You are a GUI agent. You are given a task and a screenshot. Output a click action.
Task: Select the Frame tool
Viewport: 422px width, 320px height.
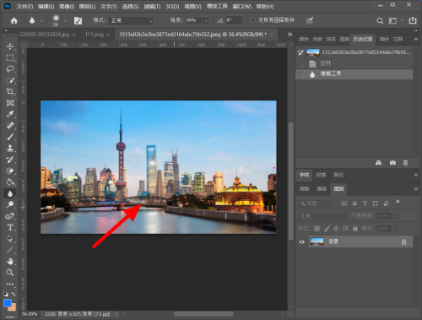tap(10, 103)
